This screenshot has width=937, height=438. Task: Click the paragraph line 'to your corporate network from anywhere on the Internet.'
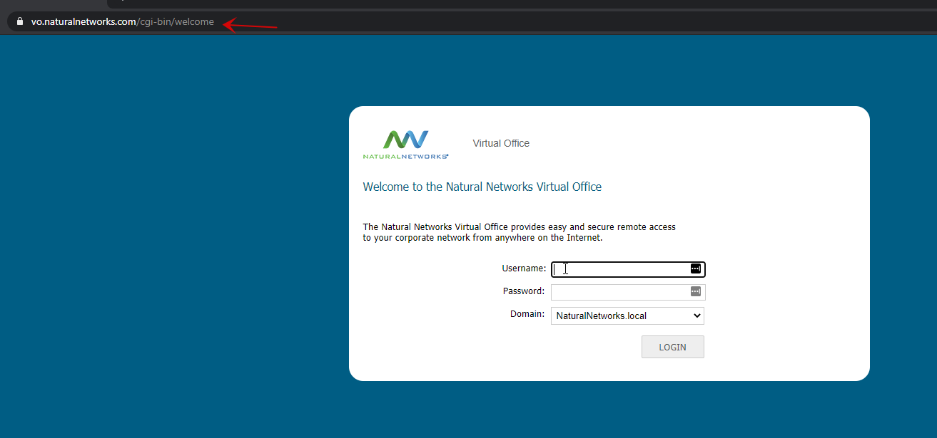[483, 238]
